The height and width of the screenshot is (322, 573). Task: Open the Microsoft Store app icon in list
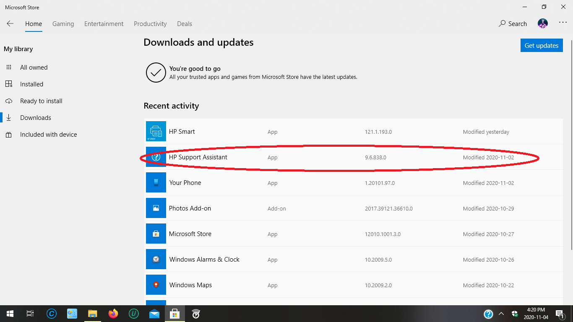(x=156, y=234)
